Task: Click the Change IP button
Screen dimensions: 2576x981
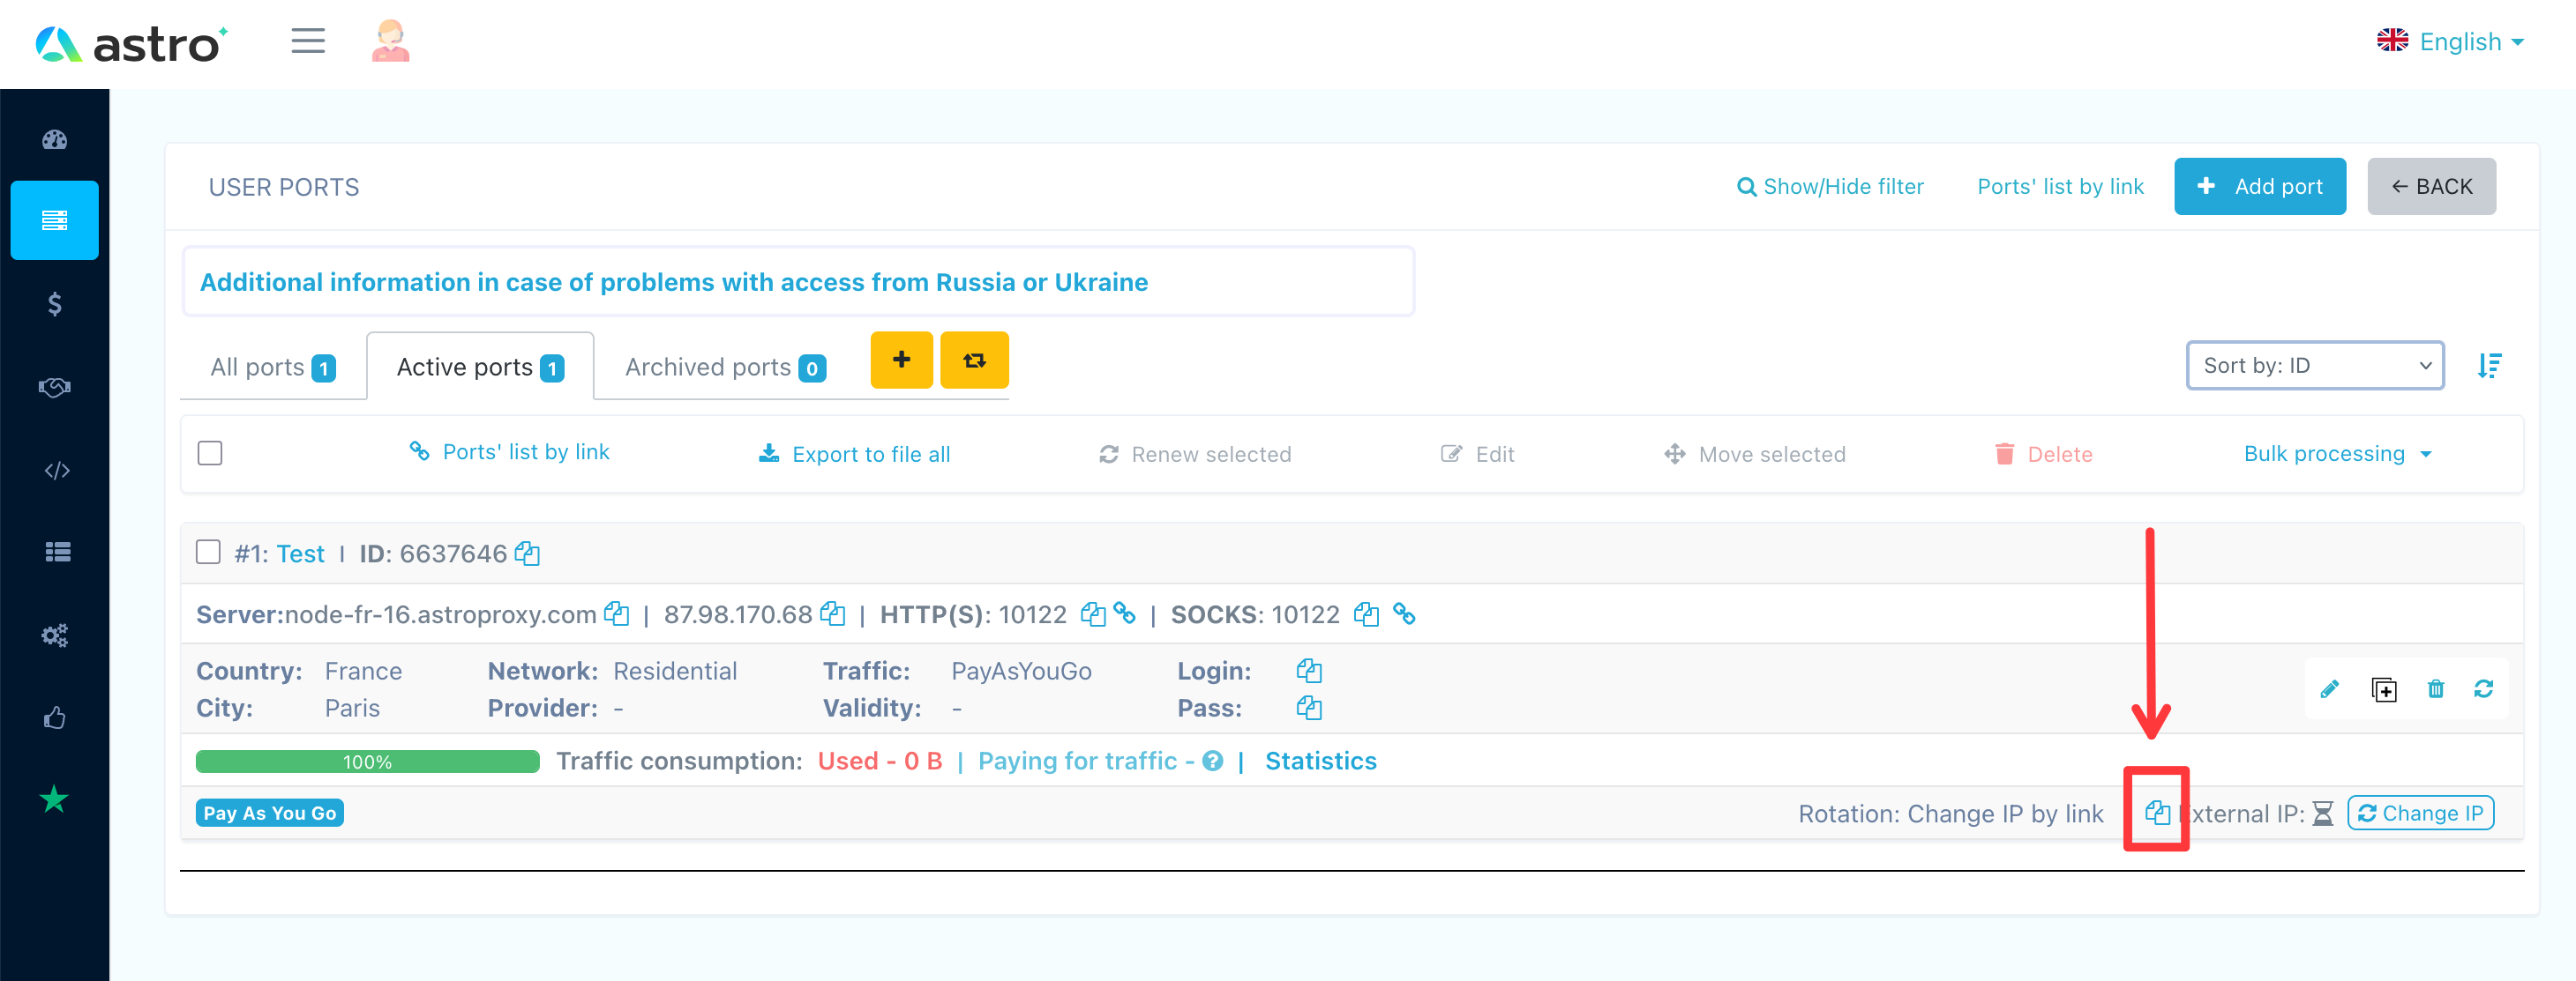Action: tap(2420, 814)
